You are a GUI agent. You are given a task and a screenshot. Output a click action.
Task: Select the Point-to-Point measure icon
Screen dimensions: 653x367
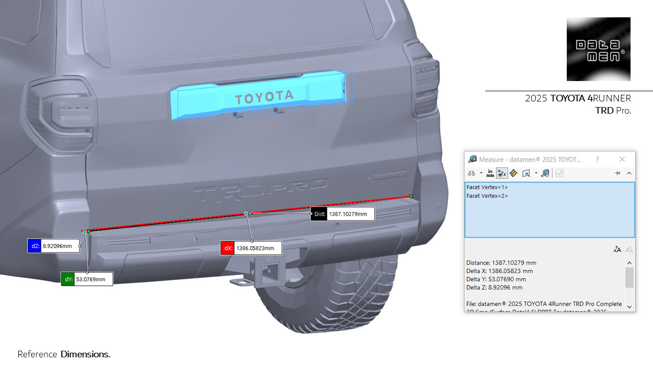click(x=514, y=173)
